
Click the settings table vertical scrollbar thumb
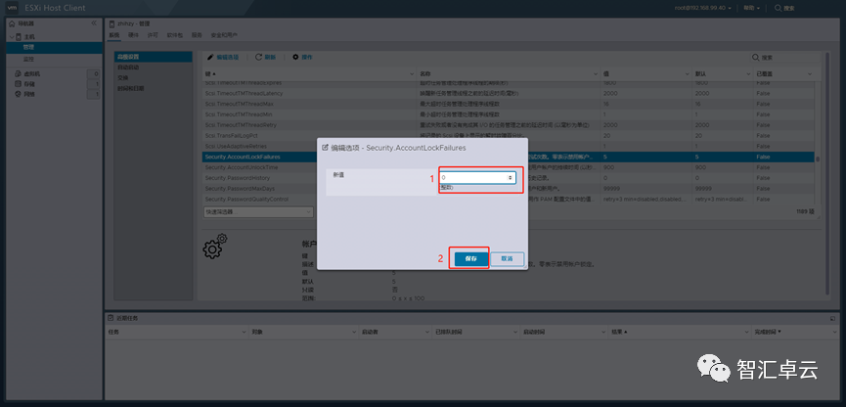818,159
